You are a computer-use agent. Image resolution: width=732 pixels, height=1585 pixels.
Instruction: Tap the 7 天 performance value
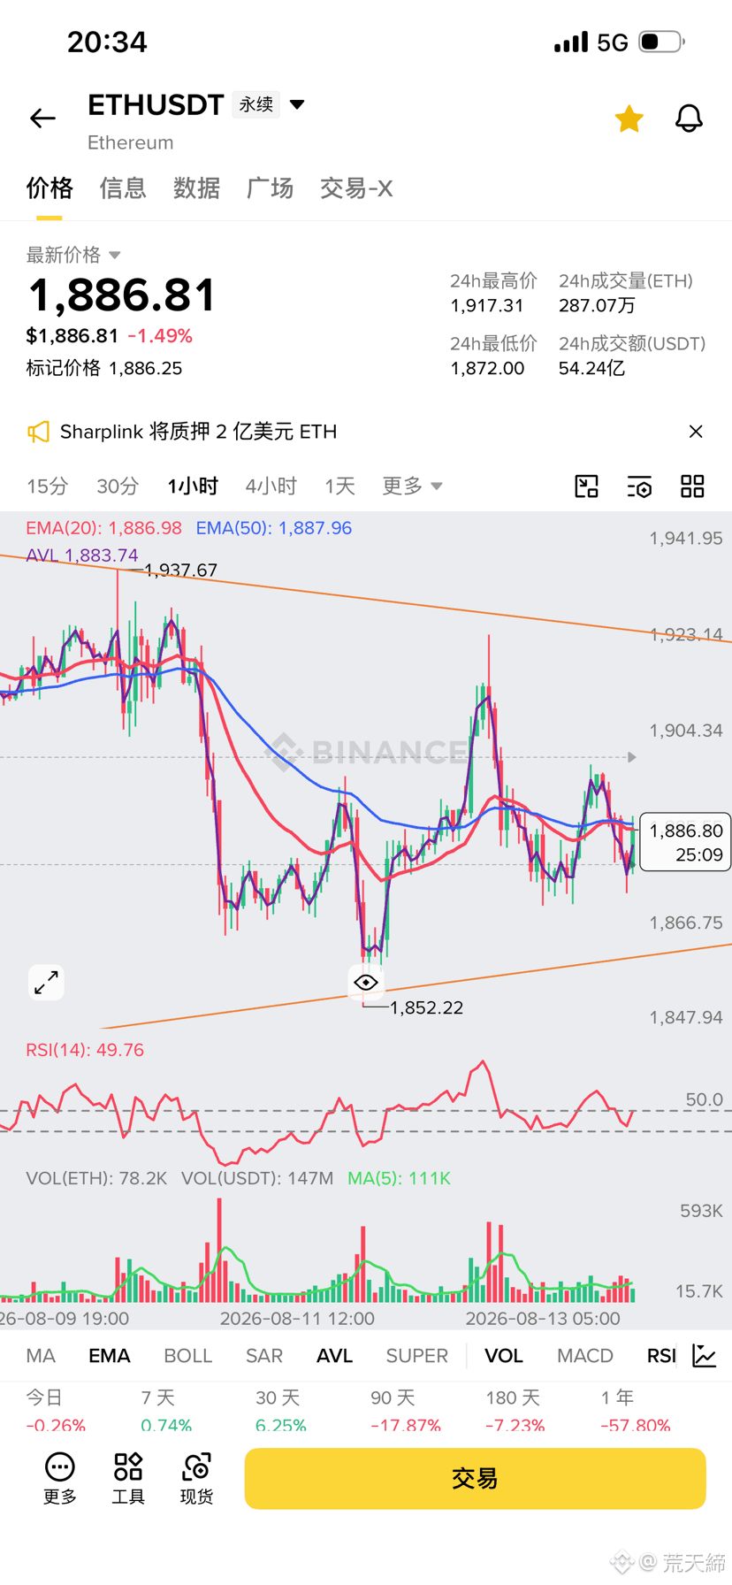tap(166, 1425)
